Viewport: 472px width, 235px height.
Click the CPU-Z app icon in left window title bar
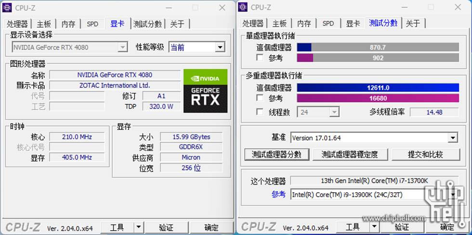tap(7, 8)
